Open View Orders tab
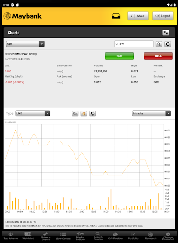 point(63,236)
